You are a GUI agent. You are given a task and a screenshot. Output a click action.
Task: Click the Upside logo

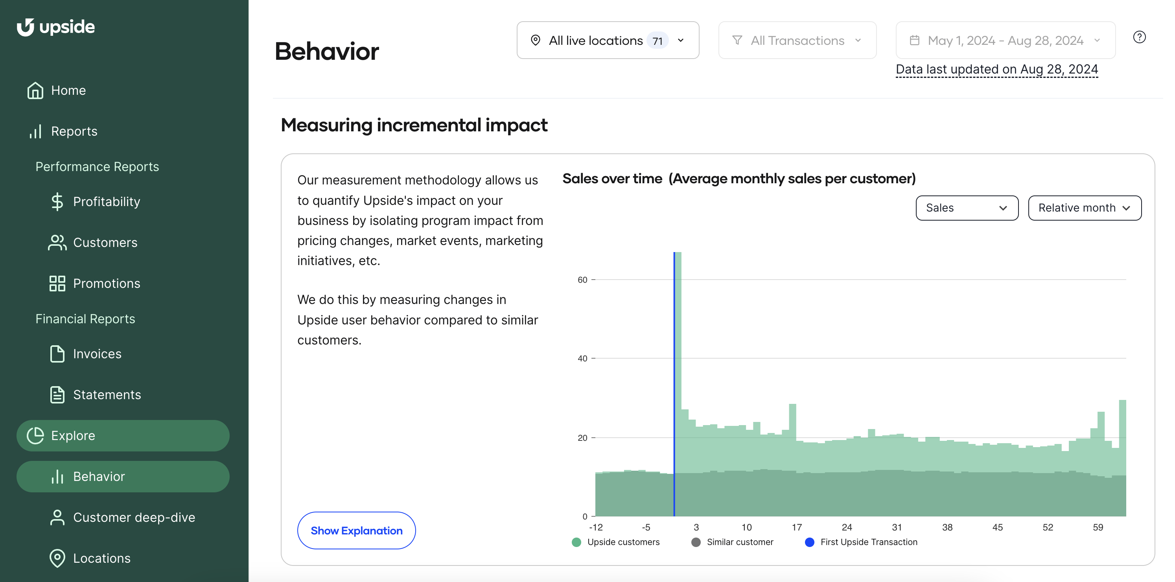tap(56, 27)
